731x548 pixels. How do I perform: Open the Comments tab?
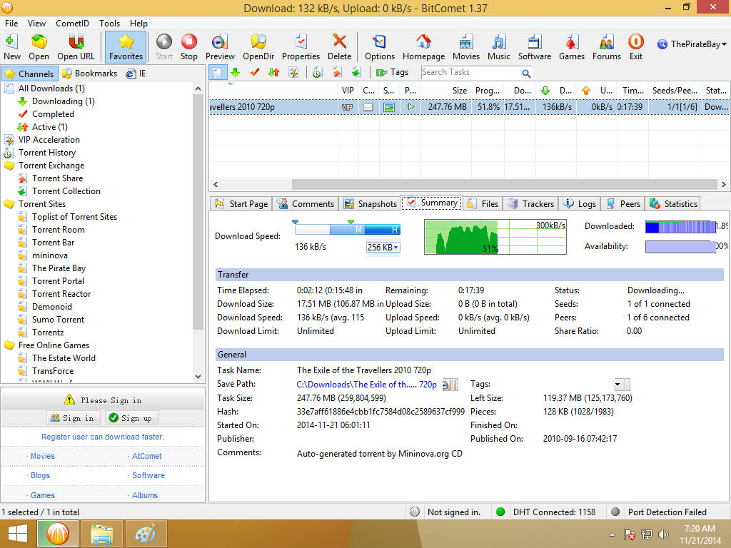tap(306, 204)
